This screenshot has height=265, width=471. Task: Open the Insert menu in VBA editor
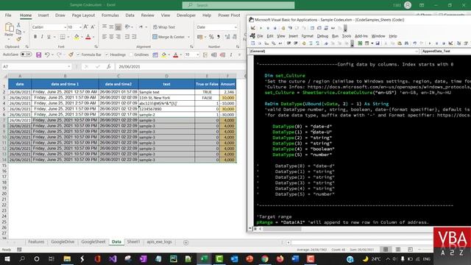[293, 36]
